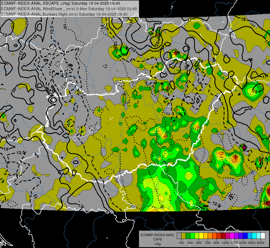This screenshot has height=248, width=270.
Task: Click the magenta legend swatch
Action: (232, 236)
